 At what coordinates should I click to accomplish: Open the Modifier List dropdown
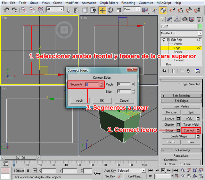coord(200,33)
